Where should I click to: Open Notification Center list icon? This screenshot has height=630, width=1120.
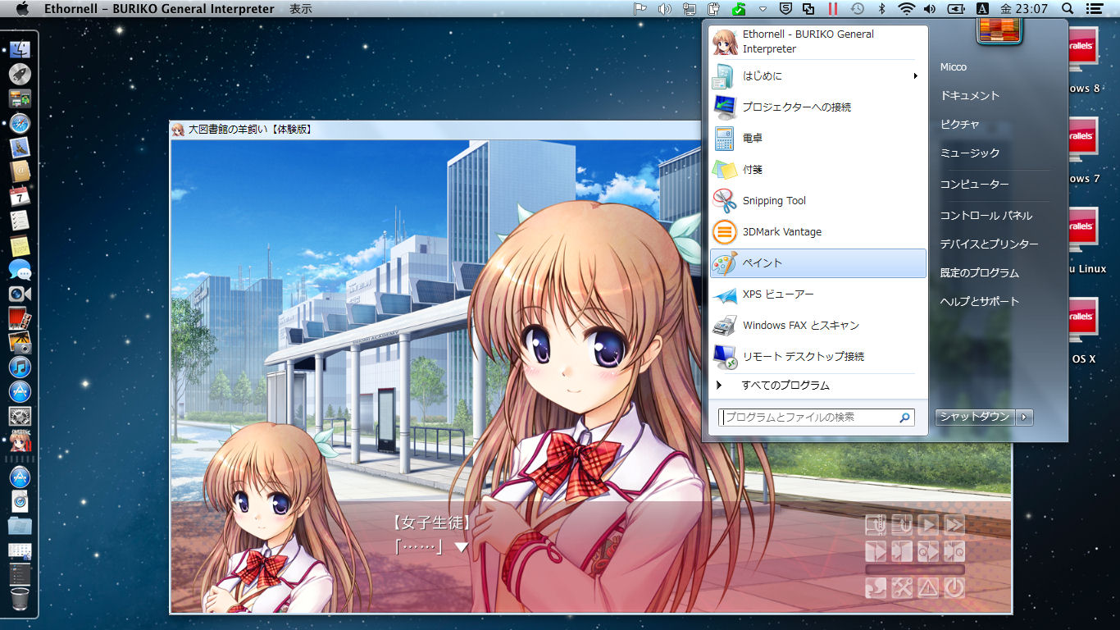pos(1094,9)
